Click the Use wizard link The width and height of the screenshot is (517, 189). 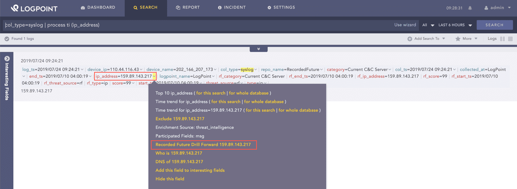pyautogui.click(x=405, y=25)
